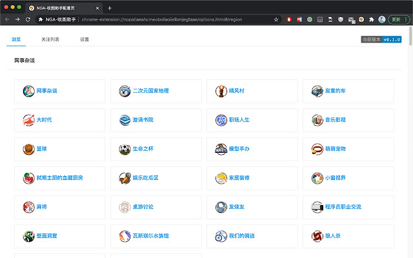Screen dimensions: 413x258
Task: Click the 壁画洞窟 forum icon
Action: coord(28,236)
